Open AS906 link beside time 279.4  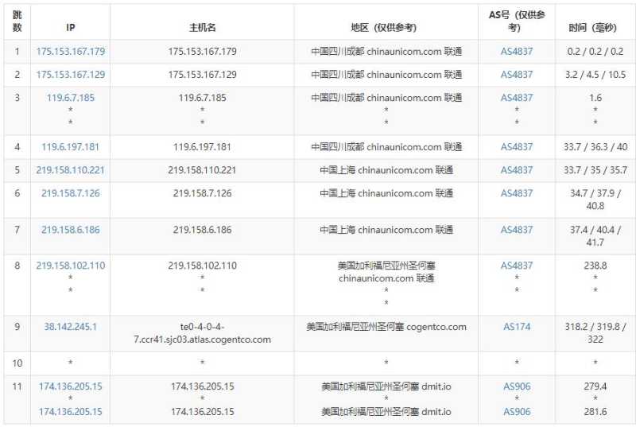click(517, 386)
